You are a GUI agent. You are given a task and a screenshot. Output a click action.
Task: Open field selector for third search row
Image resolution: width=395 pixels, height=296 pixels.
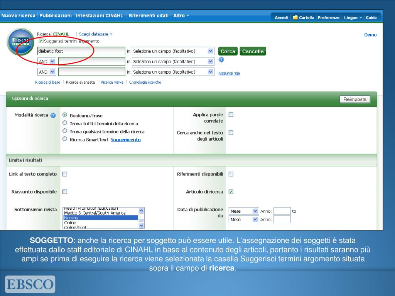pos(173,72)
